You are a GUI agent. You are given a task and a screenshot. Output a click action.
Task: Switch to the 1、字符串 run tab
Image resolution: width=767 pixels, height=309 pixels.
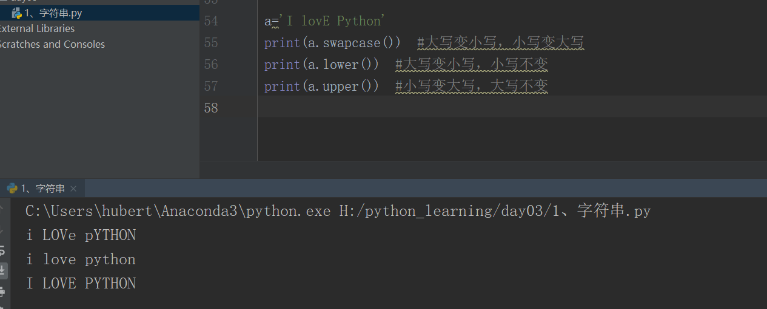(42, 189)
